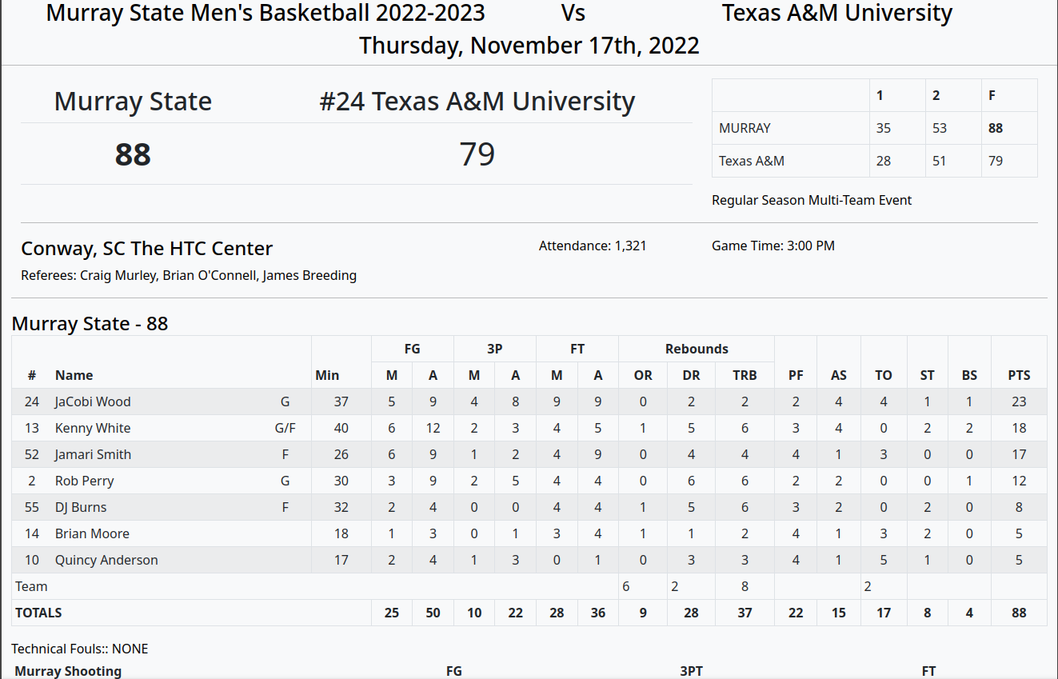Select Jamari Smith's points value 17
The image size is (1058, 679).
[x=1019, y=454]
